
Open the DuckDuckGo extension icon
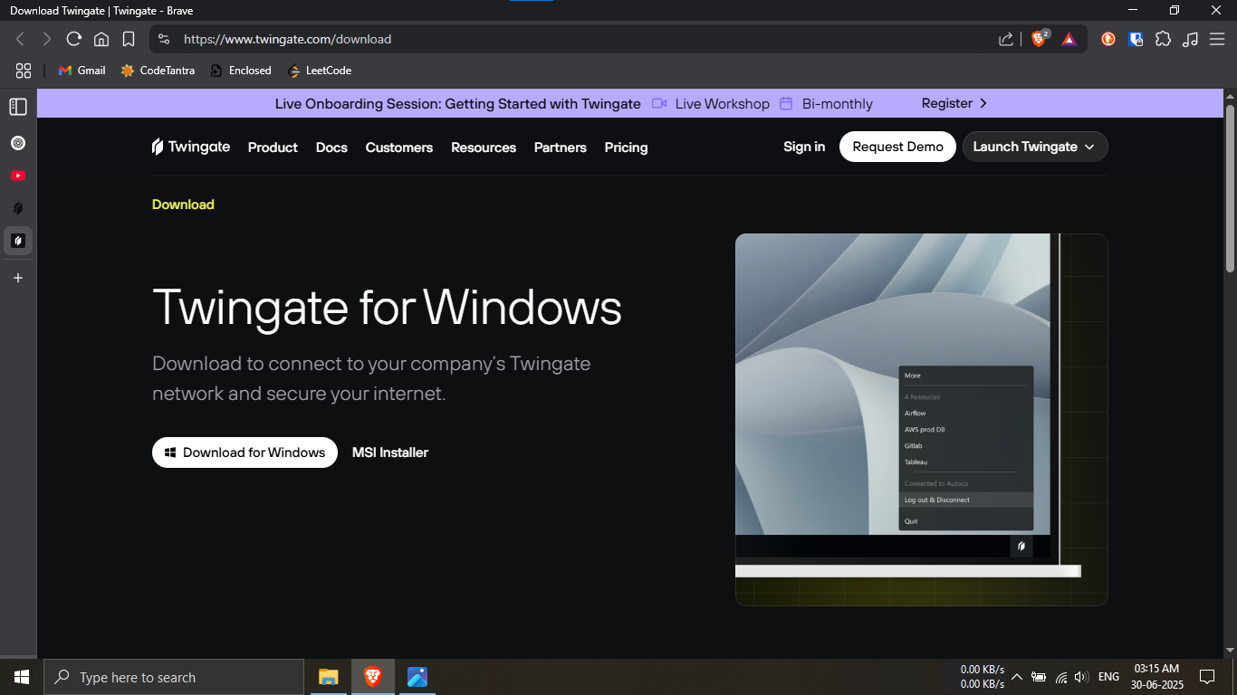point(1108,39)
